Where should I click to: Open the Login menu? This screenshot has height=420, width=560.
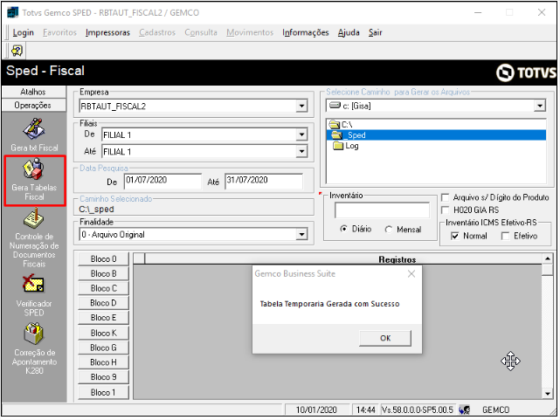click(24, 32)
